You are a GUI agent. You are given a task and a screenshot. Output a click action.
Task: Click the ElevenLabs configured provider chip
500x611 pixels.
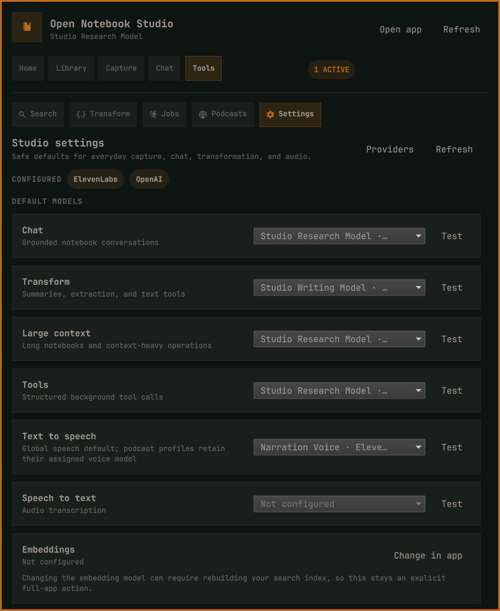point(95,180)
